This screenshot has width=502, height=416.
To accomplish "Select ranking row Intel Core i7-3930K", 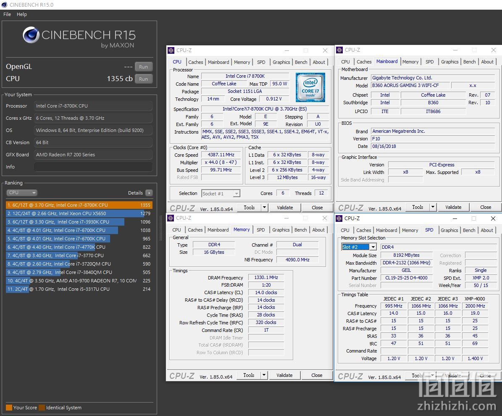I will [79, 221].
